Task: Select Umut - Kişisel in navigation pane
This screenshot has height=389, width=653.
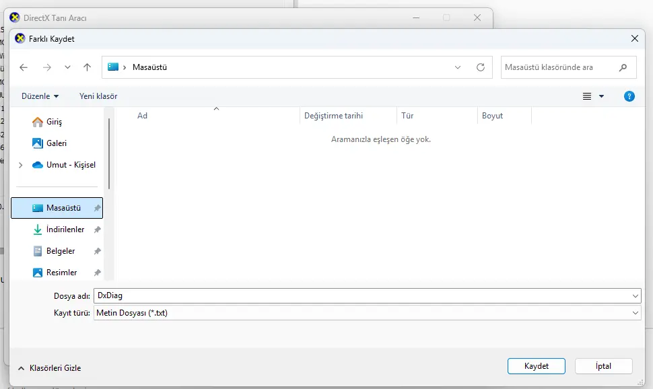Action: pos(64,165)
